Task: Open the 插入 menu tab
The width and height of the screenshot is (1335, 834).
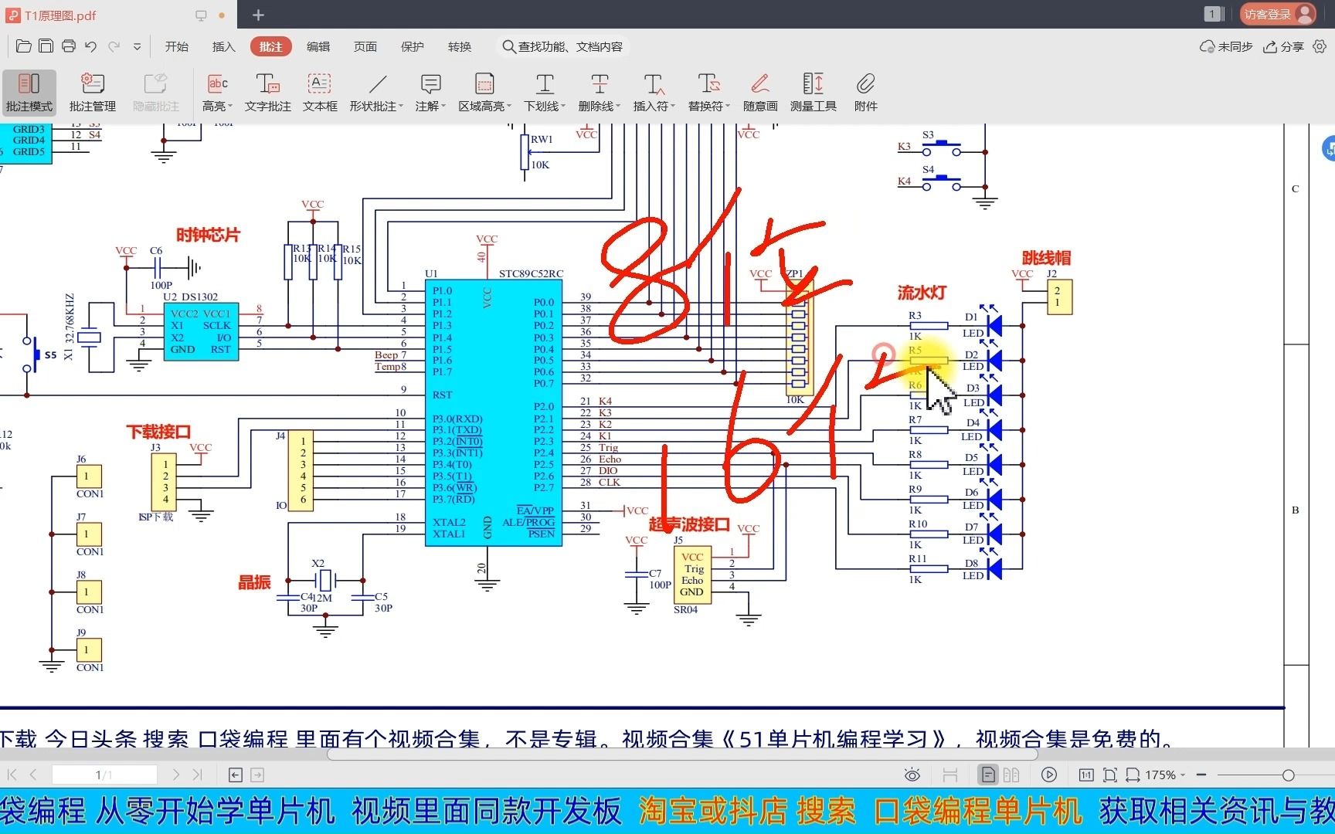Action: (x=223, y=46)
